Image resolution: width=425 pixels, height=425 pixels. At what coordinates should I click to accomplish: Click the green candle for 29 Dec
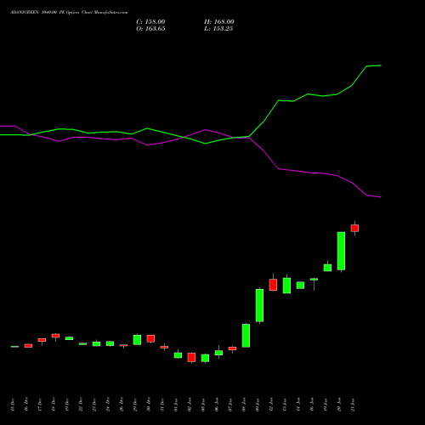click(137, 340)
